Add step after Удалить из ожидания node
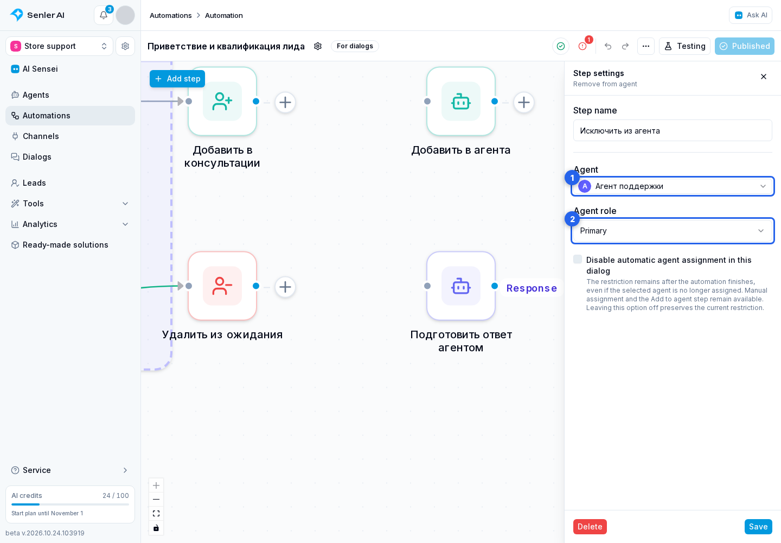Viewport: 781px width, 543px height. (x=285, y=287)
